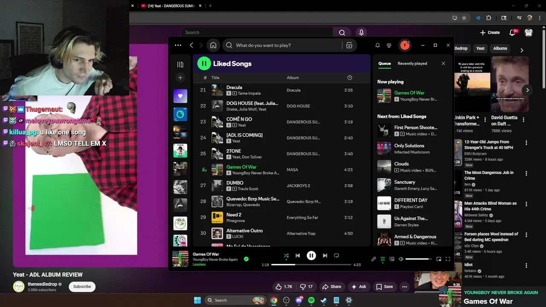Open Spotify miniplayer icon
This screenshot has width=546, height=307.
click(x=439, y=259)
